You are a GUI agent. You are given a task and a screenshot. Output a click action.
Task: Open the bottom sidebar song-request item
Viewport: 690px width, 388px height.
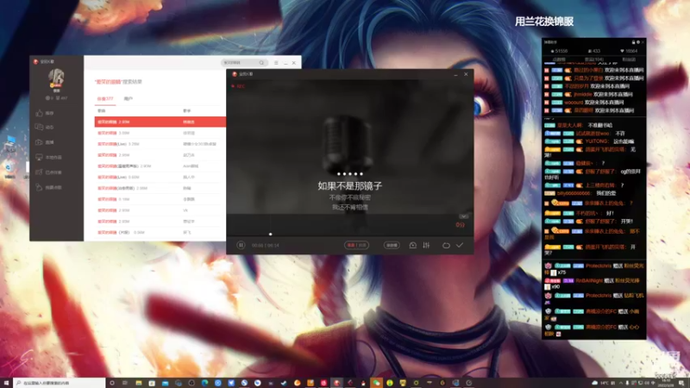click(49, 187)
